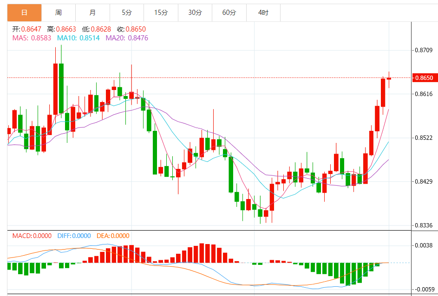Open the 4时 timeframe tab
Screen dimensions: 438x296
tap(263, 13)
